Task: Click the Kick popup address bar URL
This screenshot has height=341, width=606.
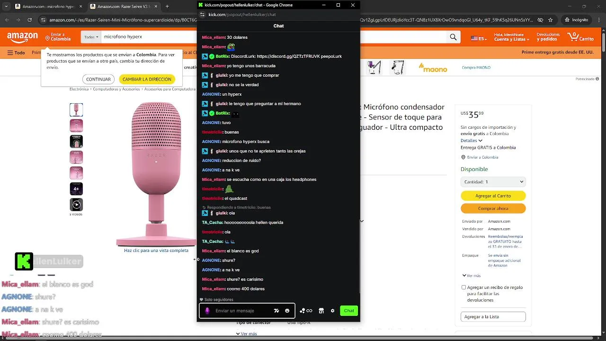Action: pyautogui.click(x=242, y=15)
